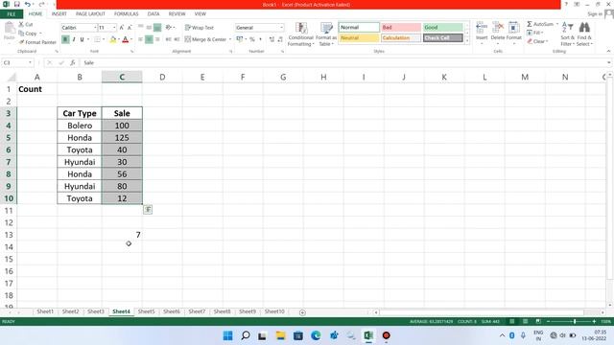Increase indent in Alignment group
The image size is (614, 345).
click(177, 39)
